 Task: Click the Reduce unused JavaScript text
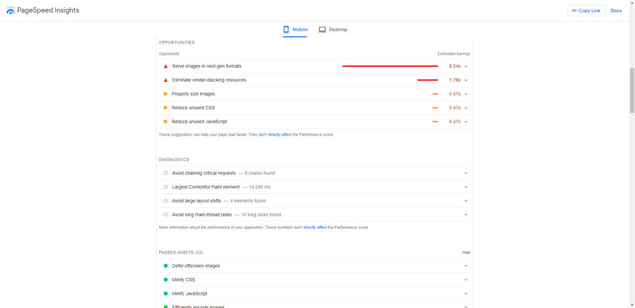(x=199, y=122)
